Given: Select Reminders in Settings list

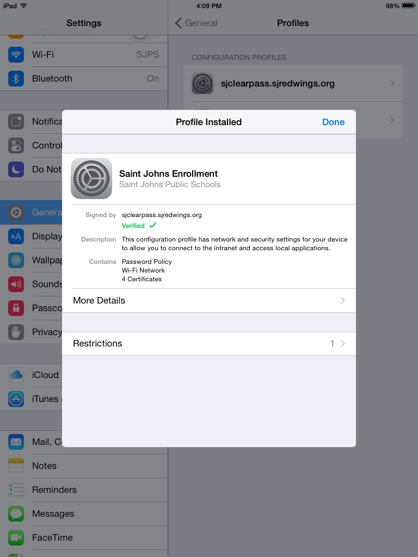Looking at the screenshot, I should (84, 490).
